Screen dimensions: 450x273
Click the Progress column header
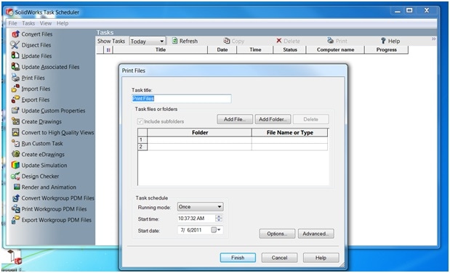pyautogui.click(x=386, y=49)
